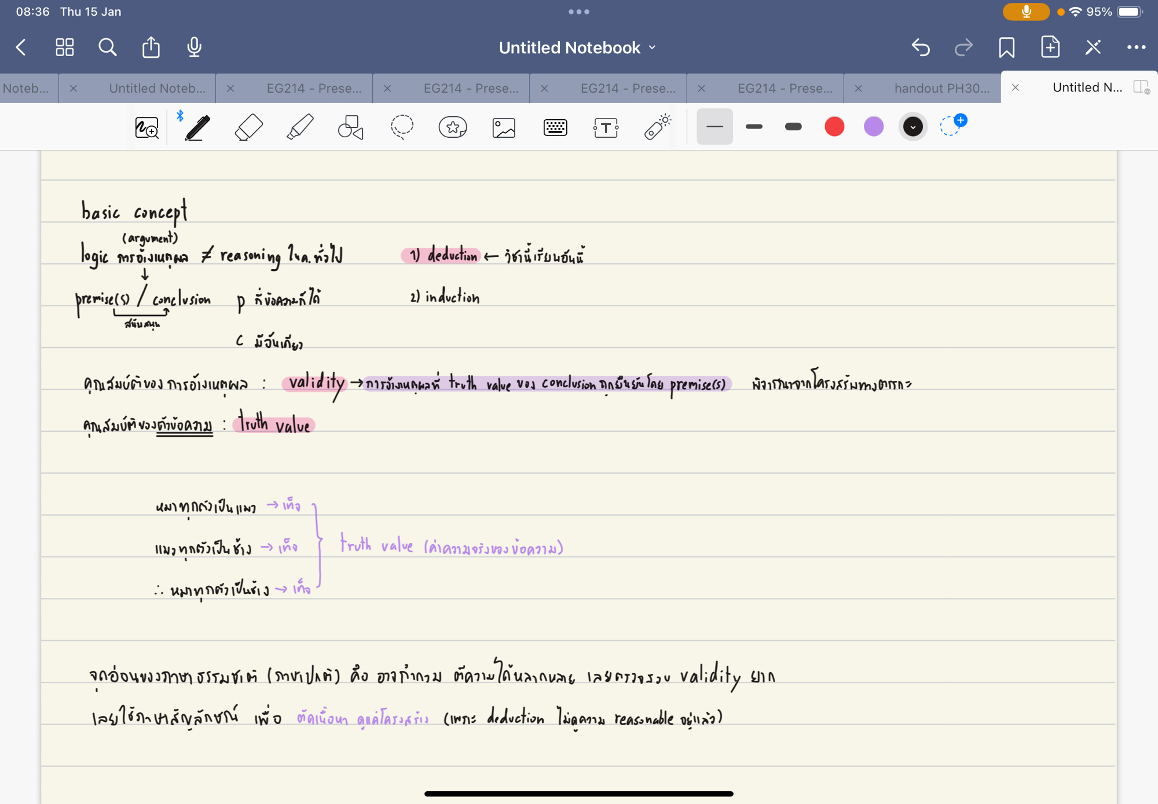Undo the last stroke

point(921,47)
